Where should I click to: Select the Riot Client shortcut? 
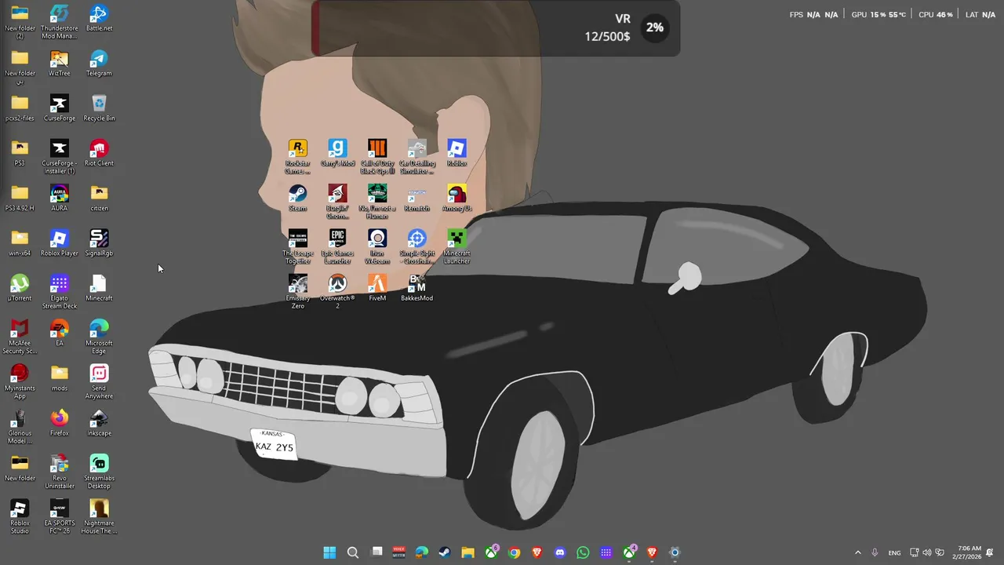pyautogui.click(x=99, y=153)
